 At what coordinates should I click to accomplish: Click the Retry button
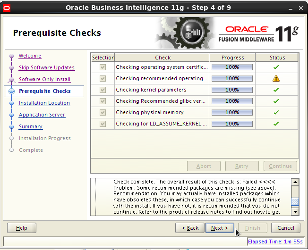tap(242, 166)
